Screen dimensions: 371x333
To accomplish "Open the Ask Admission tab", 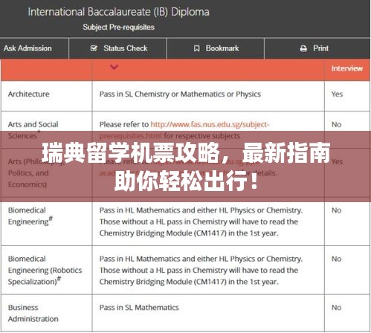I will tap(34, 48).
